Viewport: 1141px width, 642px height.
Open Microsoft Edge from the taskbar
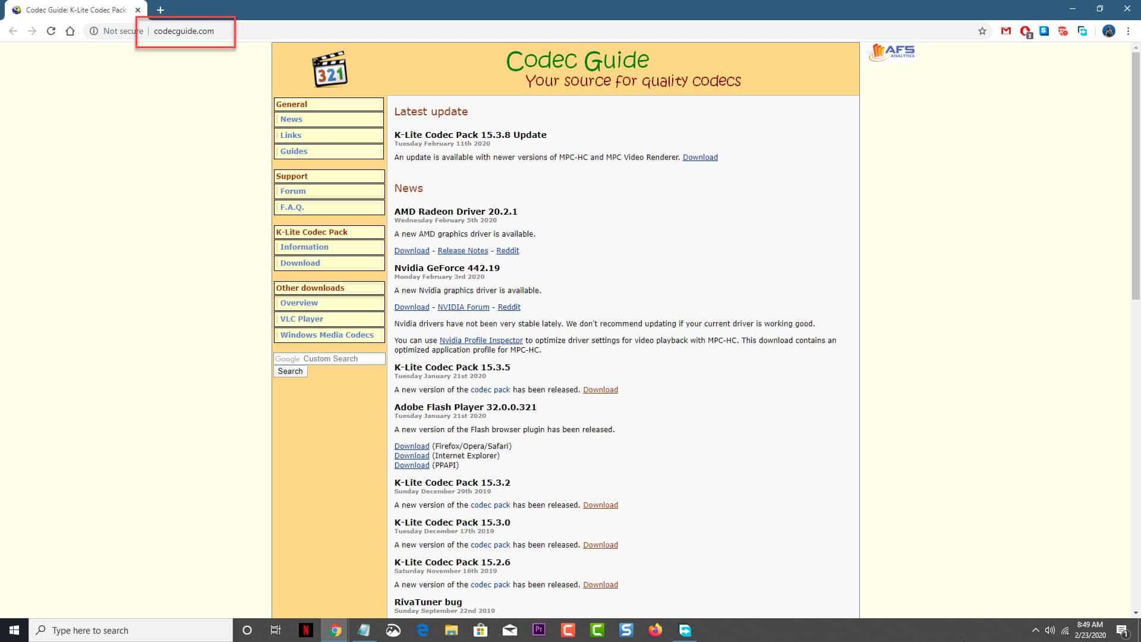(x=423, y=630)
